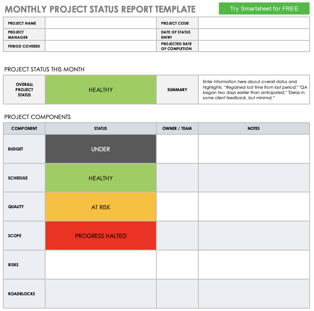The height and width of the screenshot is (311, 314).
Task: Select the OWNER / TEAM column header
Action: [x=177, y=129]
